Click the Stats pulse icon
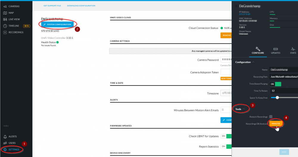 pyautogui.click(x=293, y=49)
